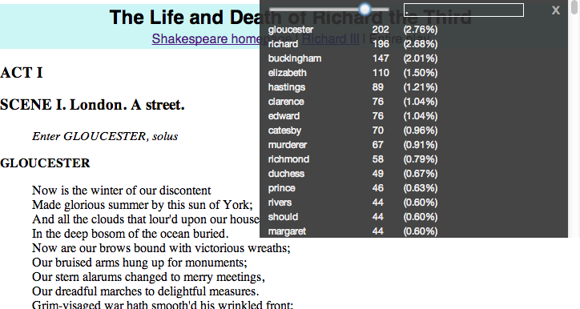Select the word 'hastings' in the list
This screenshot has height=309, width=580.
pos(287,87)
